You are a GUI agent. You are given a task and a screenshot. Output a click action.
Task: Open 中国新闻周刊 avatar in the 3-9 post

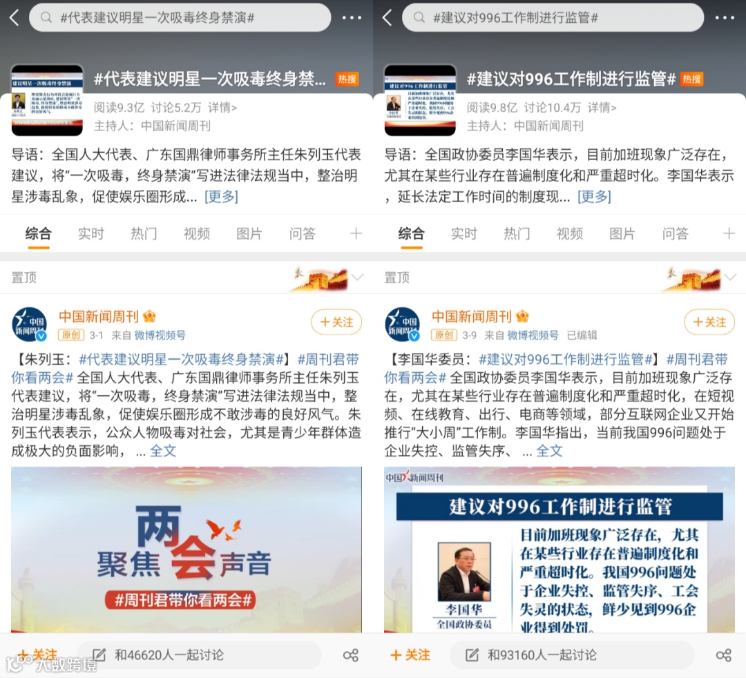click(x=403, y=325)
